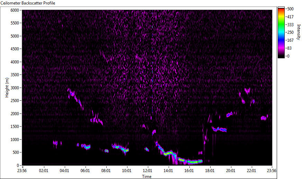This screenshot has width=302, height=179.
Task: Click the 5500 height axis label
Action: click(x=15, y=23)
